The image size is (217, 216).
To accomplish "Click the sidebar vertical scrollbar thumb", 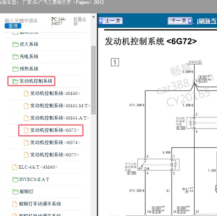I will pos(94,80).
